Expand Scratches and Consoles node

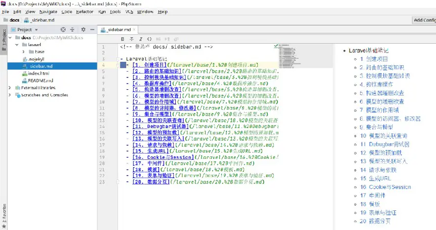(10, 95)
